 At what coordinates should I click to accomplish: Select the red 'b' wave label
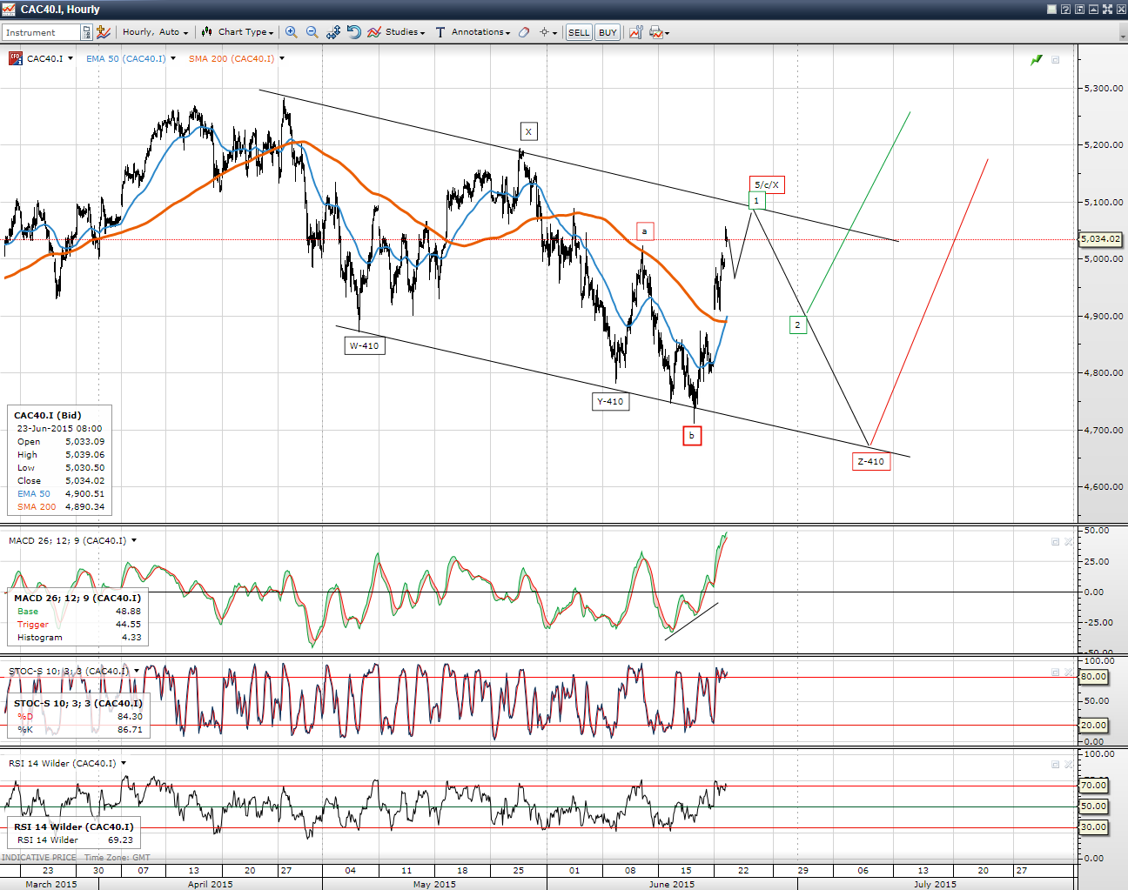click(x=692, y=435)
